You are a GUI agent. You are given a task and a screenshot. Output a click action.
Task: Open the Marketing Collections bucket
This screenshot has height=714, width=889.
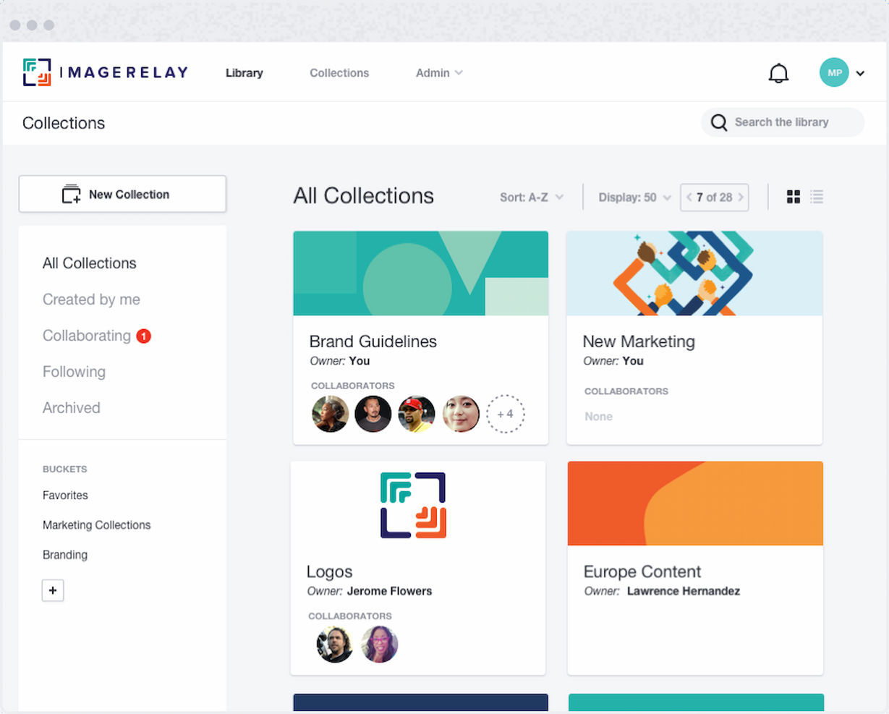[x=97, y=525]
